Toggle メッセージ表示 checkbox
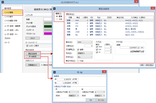The height and width of the screenshot is (103, 156). tap(27, 46)
